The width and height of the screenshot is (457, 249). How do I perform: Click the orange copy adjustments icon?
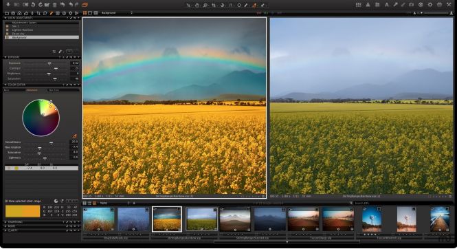pos(85,4)
